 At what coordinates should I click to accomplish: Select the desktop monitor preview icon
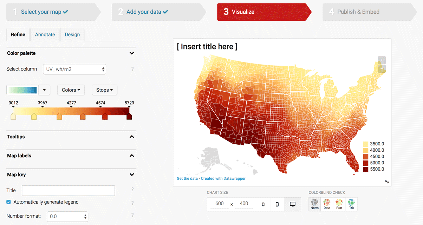(292, 204)
